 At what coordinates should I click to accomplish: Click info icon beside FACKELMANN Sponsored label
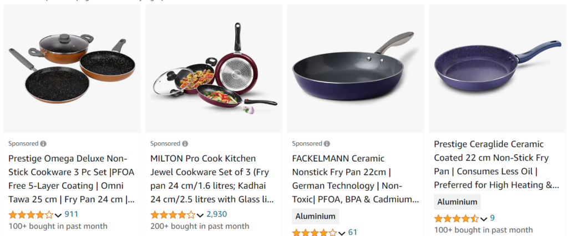327,143
